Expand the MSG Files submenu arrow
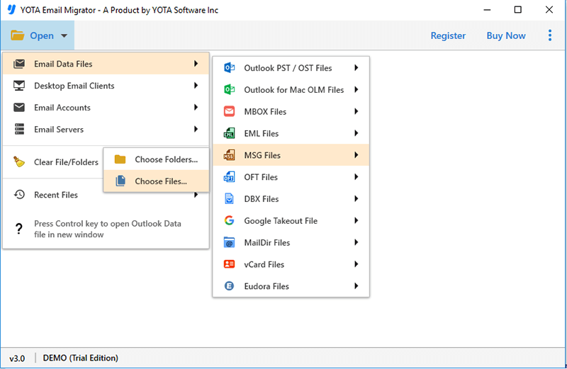This screenshot has height=369, width=567. point(357,155)
